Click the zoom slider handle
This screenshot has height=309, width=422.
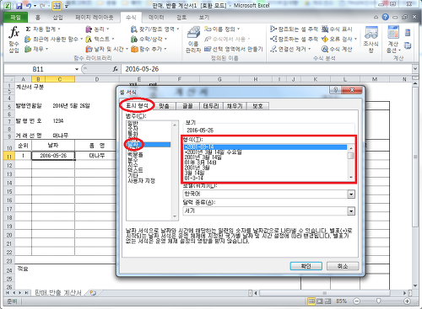tap(379, 301)
